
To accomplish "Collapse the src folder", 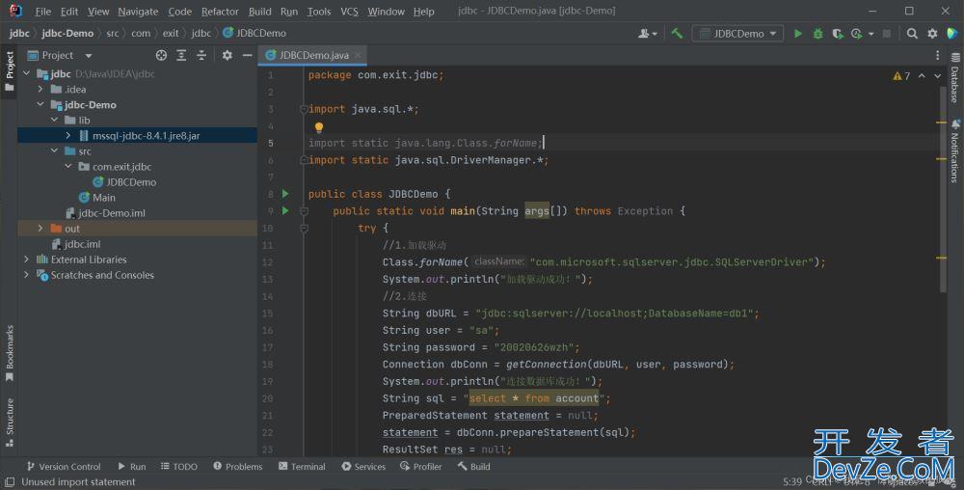I will (x=54, y=150).
